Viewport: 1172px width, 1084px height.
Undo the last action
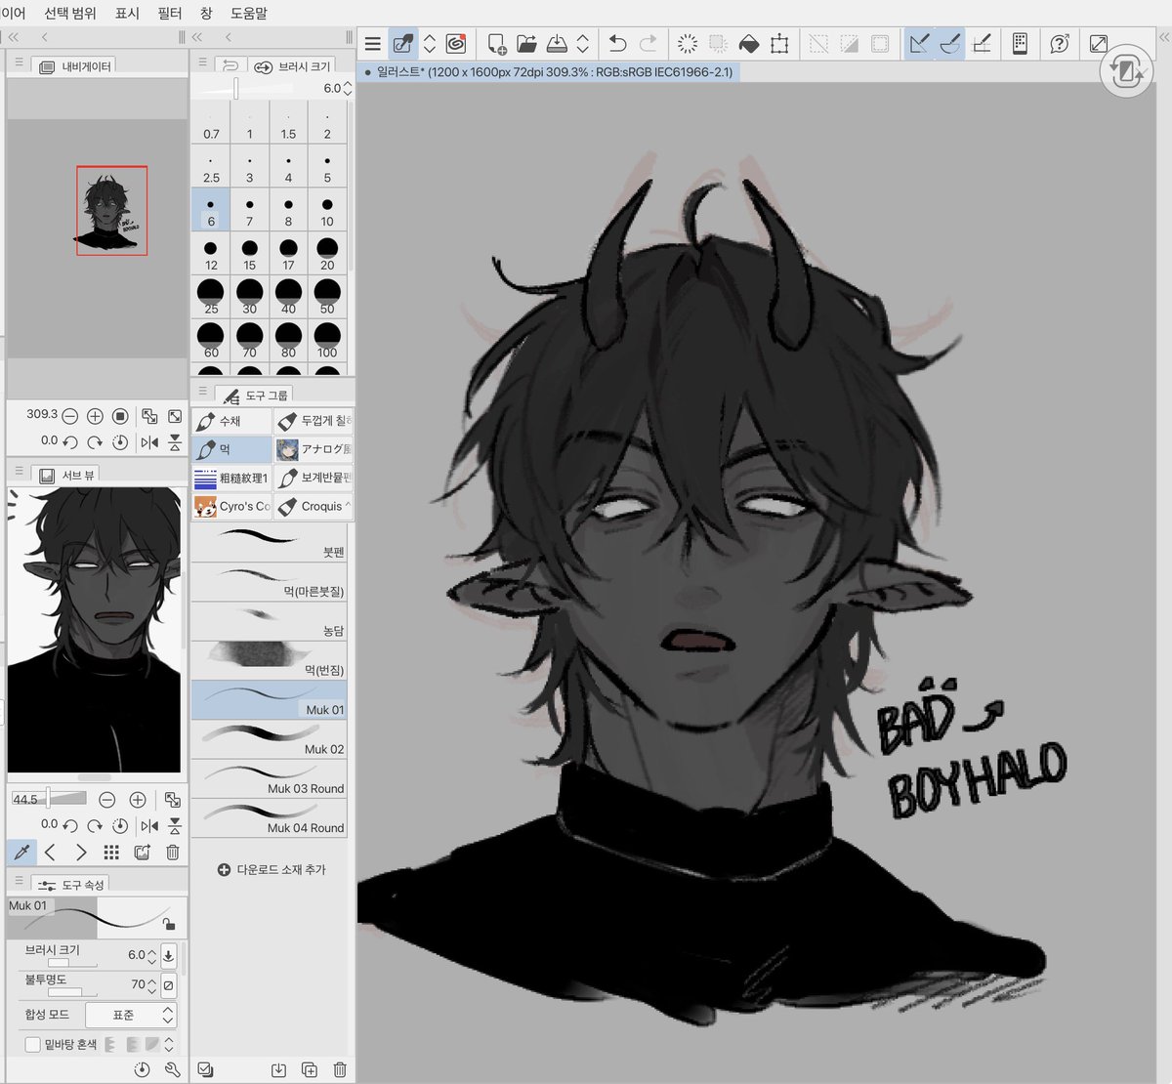(x=617, y=44)
